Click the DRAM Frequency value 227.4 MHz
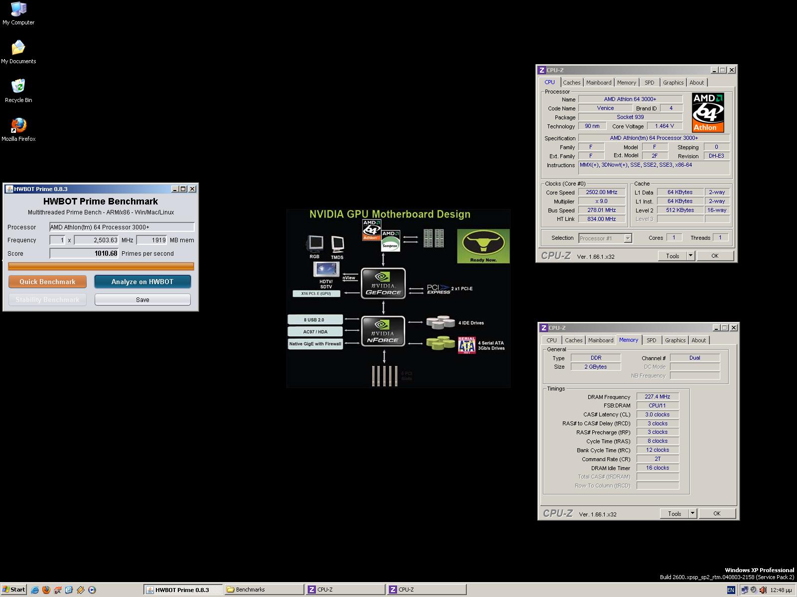The width and height of the screenshot is (797, 597). [x=658, y=397]
